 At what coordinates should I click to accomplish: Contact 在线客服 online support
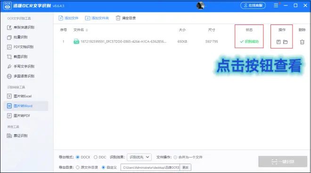[253, 5]
